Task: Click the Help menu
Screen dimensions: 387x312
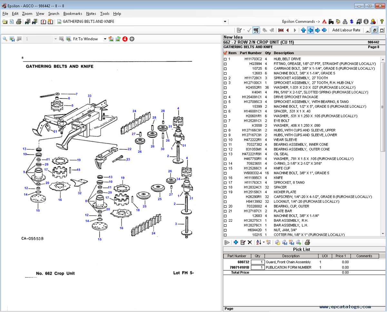Action: click(117, 14)
